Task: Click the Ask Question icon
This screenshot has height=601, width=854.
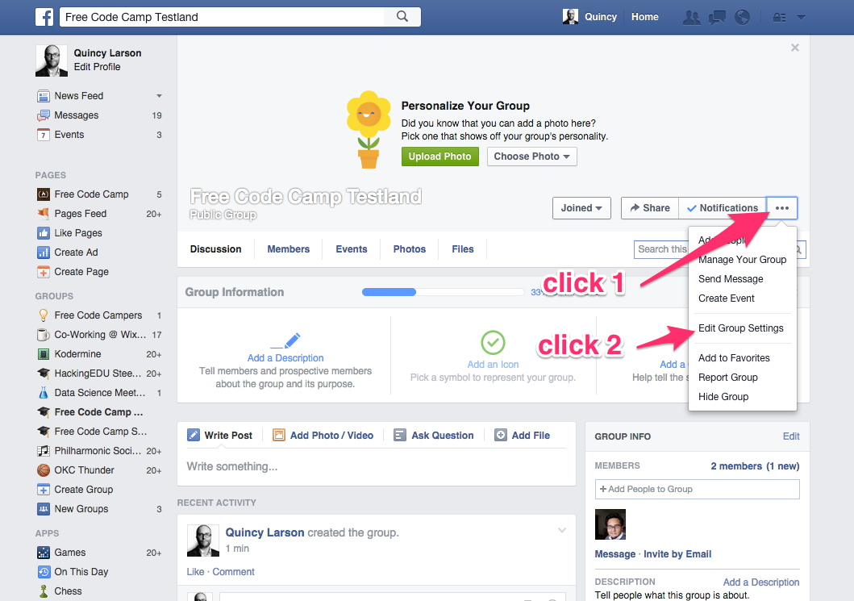Action: 400,435
